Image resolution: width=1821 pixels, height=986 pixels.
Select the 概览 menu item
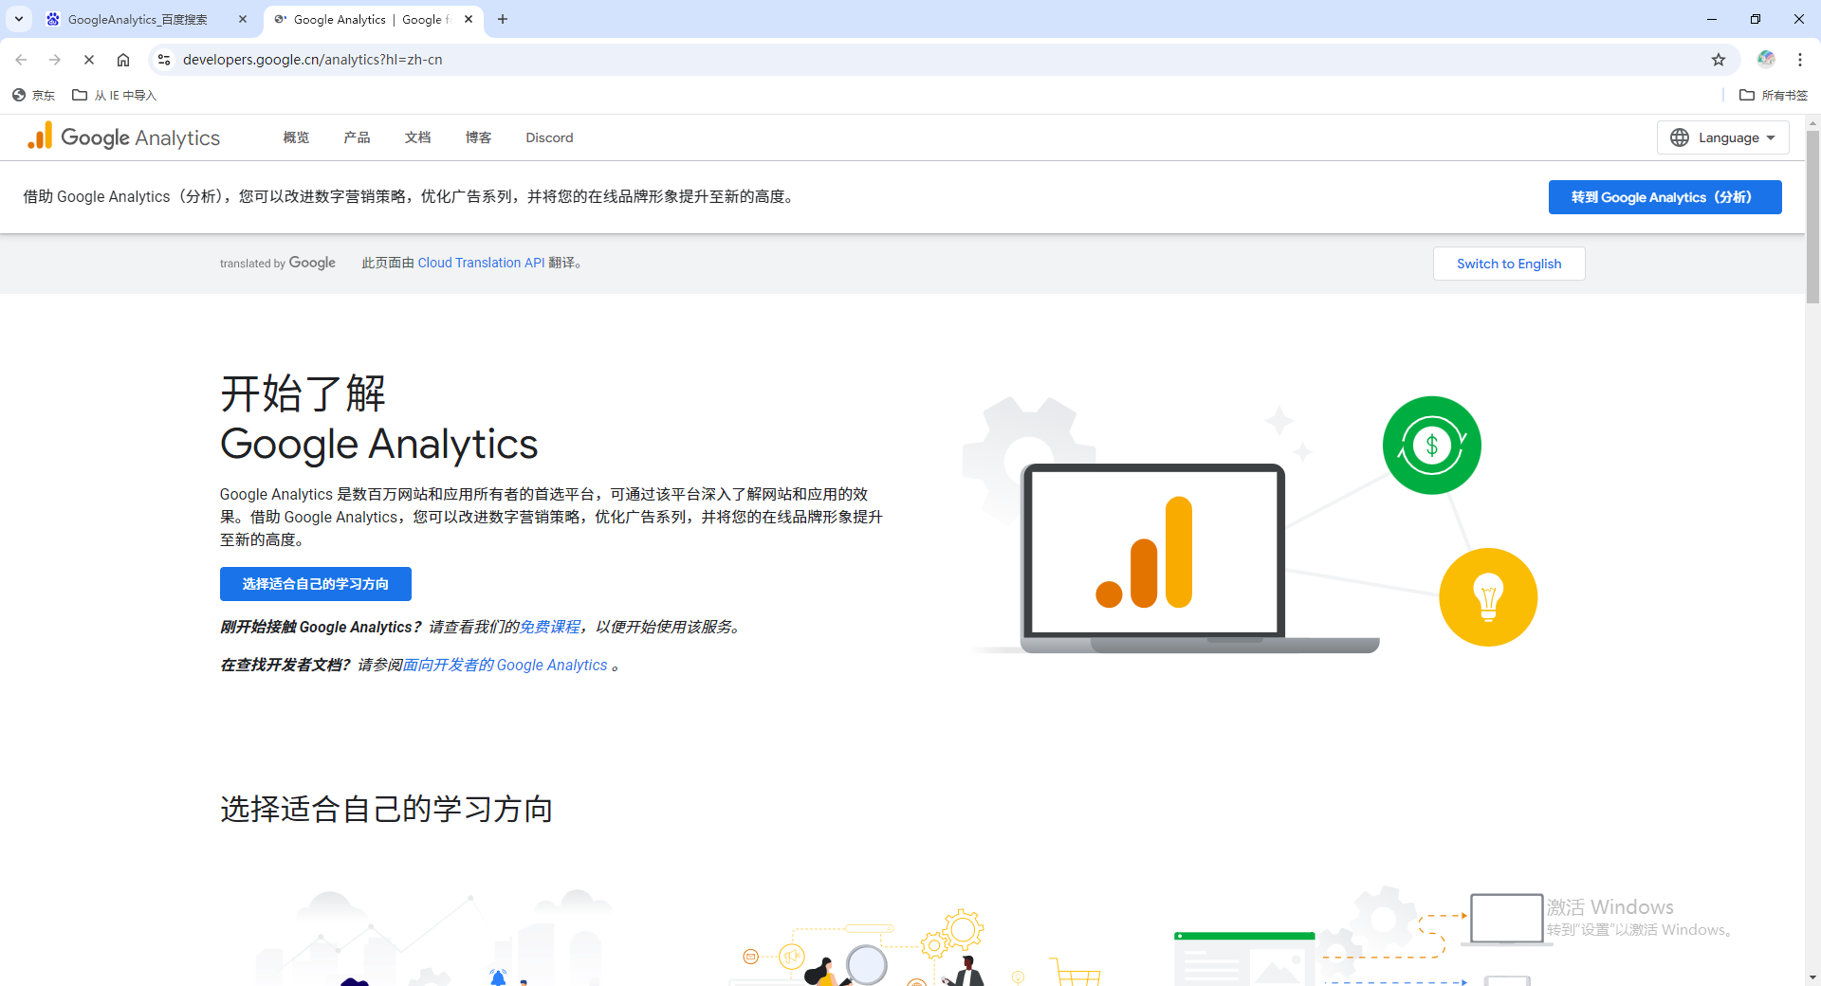[x=296, y=137]
